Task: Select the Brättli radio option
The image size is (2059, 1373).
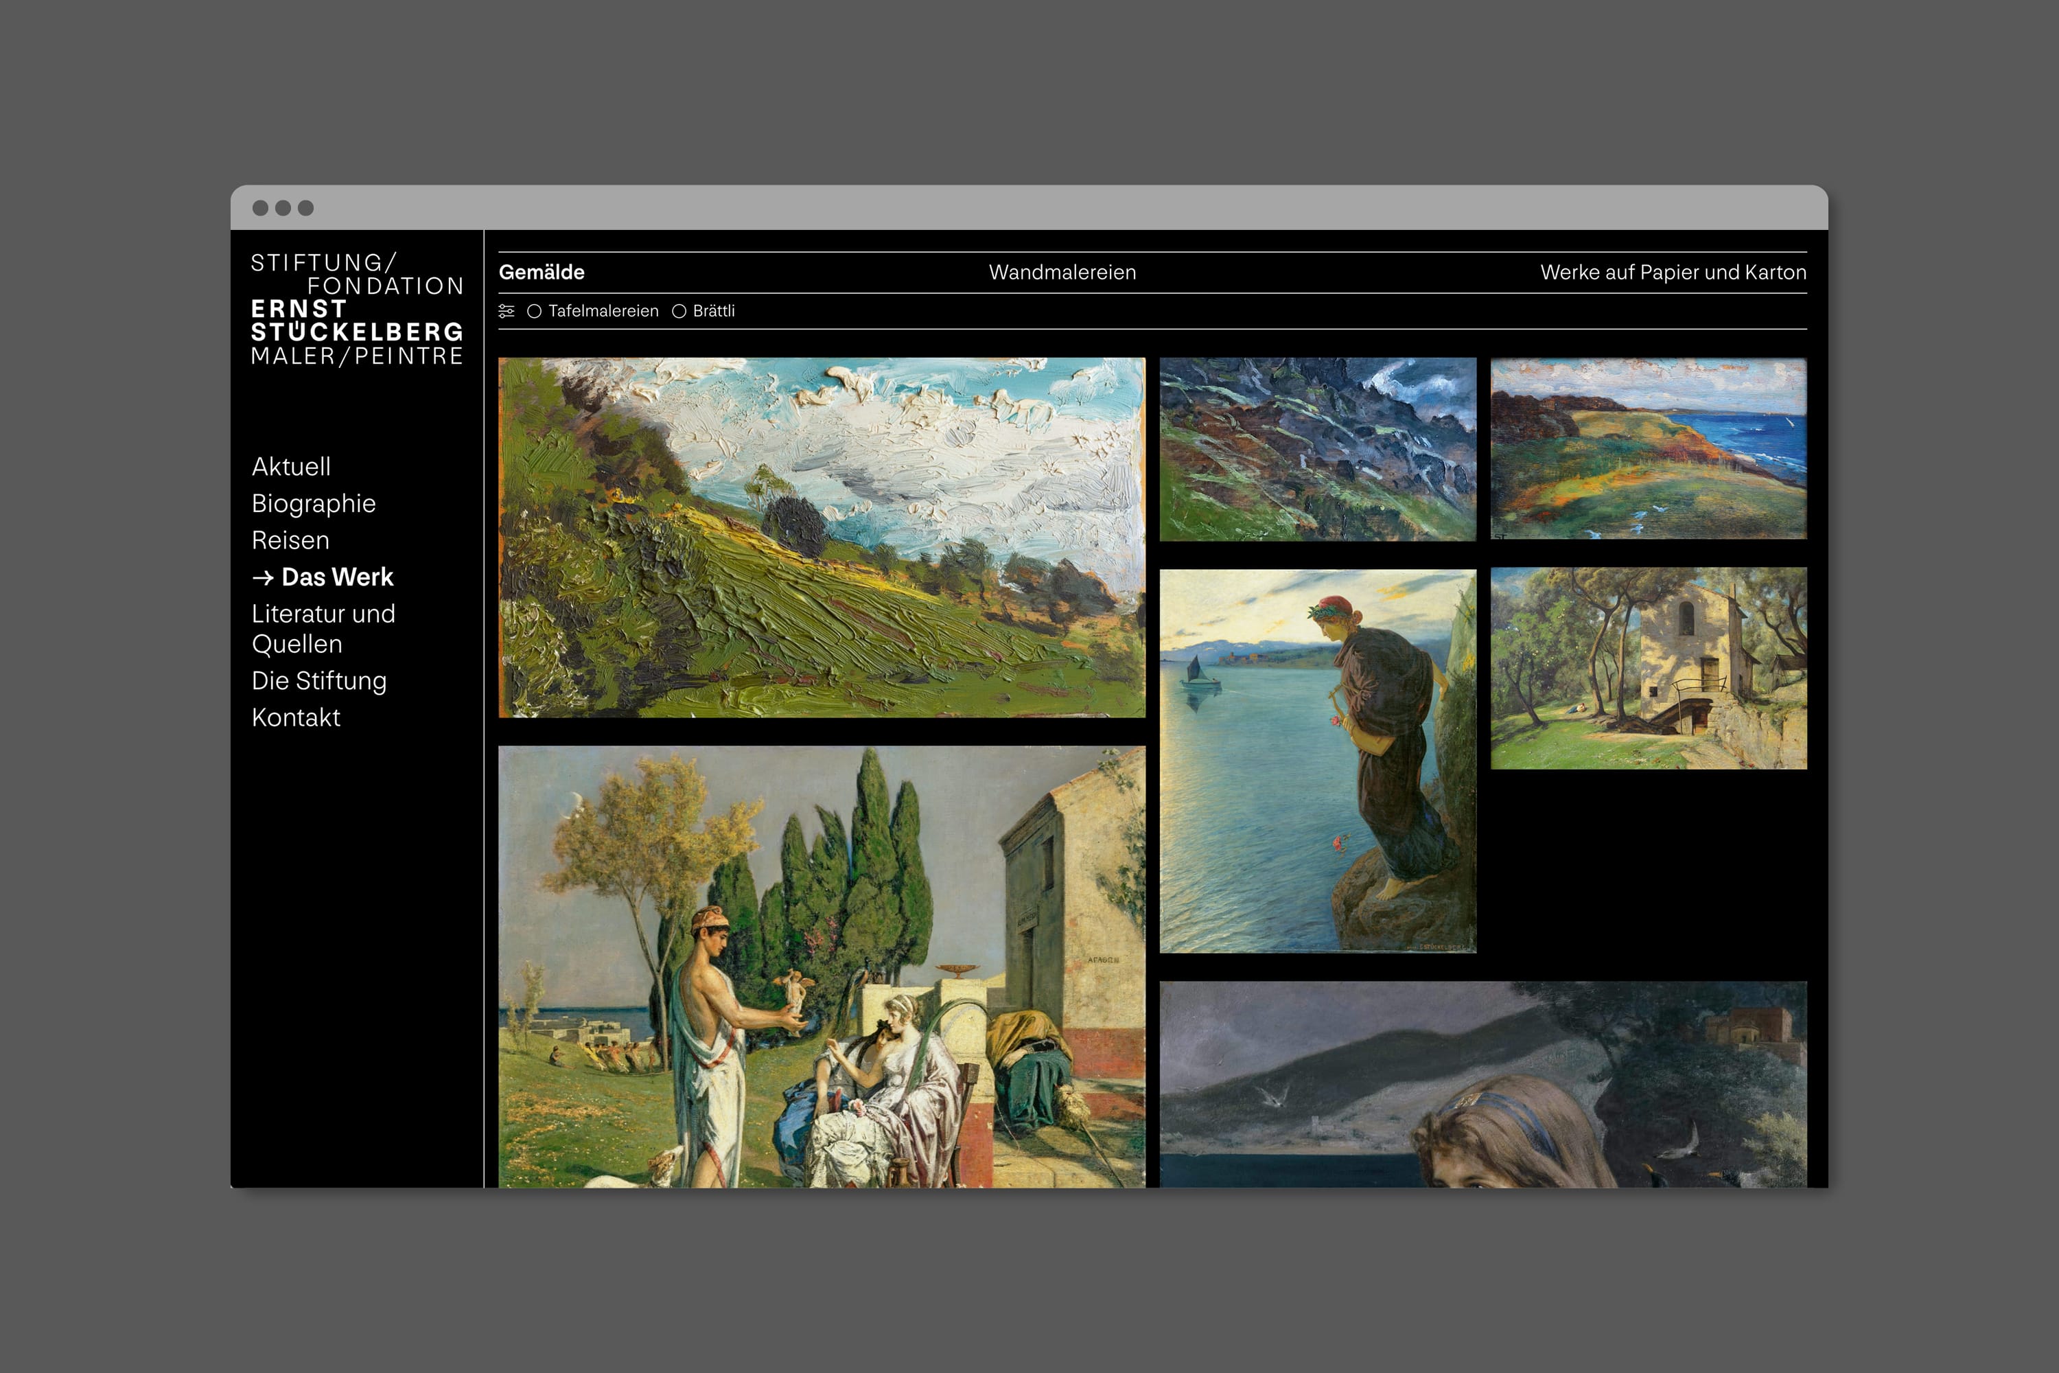Action: (679, 311)
